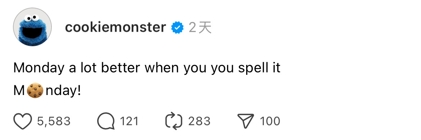
Task: Open the cookiemonster username link
Action: [x=116, y=27]
